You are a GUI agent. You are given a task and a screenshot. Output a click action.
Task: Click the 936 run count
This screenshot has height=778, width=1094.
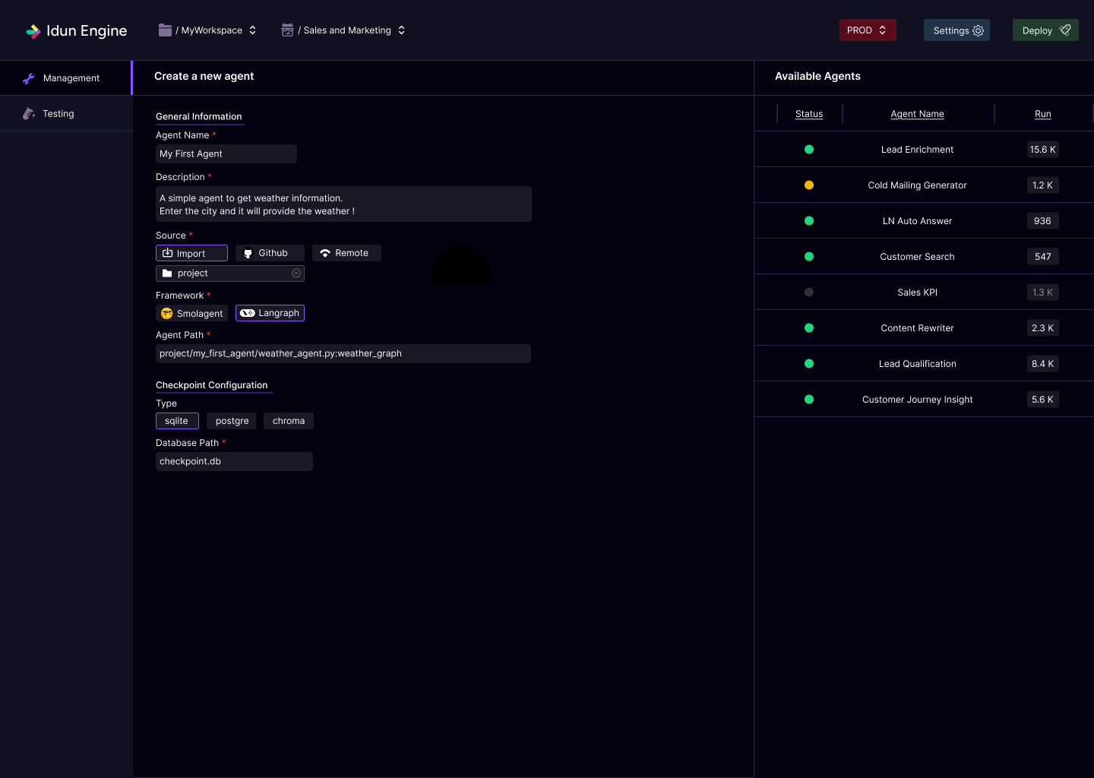point(1043,221)
